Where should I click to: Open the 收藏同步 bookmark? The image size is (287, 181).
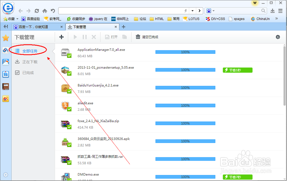(76, 19)
